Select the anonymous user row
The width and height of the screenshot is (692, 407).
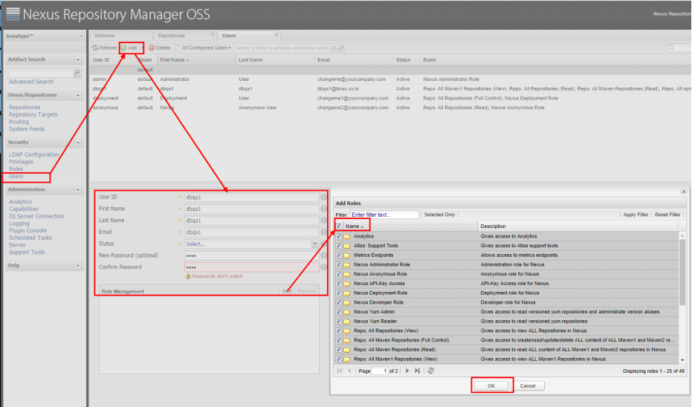(390, 108)
